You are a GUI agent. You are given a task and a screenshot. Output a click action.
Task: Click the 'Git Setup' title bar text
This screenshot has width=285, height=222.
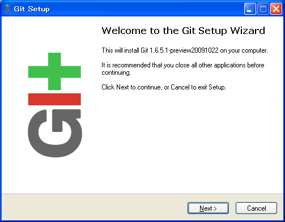click(32, 9)
